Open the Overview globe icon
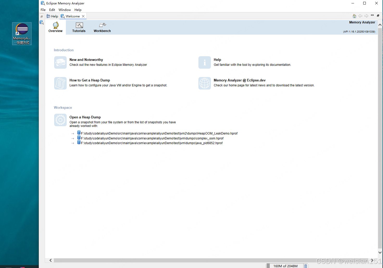The height and width of the screenshot is (268, 383). click(55, 25)
